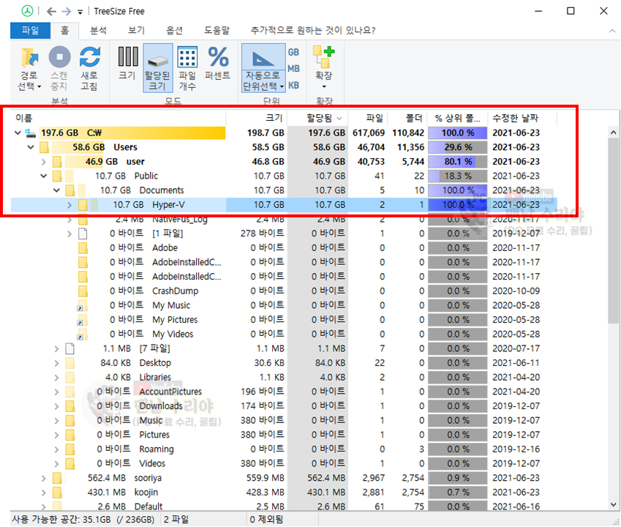621x527 pixels.
Task: Sort by the 수정한 날짜 column header
Action: tap(522, 118)
